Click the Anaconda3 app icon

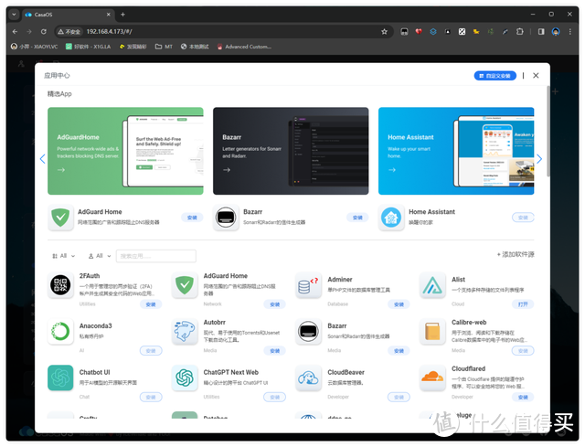(x=60, y=331)
